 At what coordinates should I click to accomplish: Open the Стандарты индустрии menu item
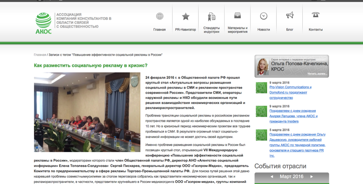tap(211, 30)
